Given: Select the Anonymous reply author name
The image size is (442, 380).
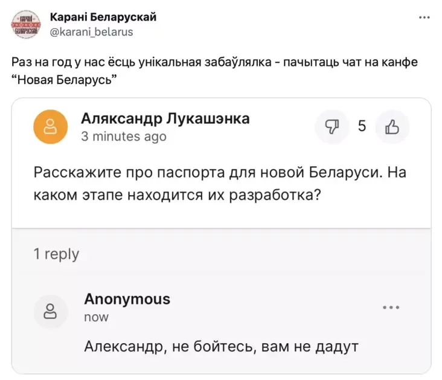Looking at the screenshot, I should [x=127, y=299].
